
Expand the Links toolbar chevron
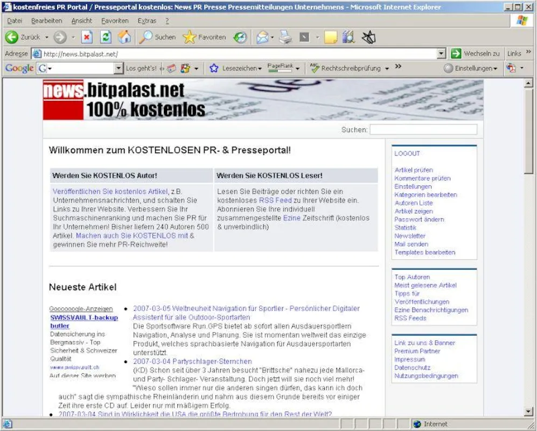click(x=528, y=52)
